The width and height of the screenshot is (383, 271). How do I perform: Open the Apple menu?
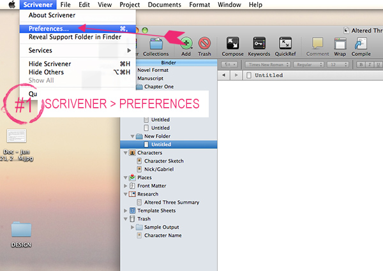[12, 4]
